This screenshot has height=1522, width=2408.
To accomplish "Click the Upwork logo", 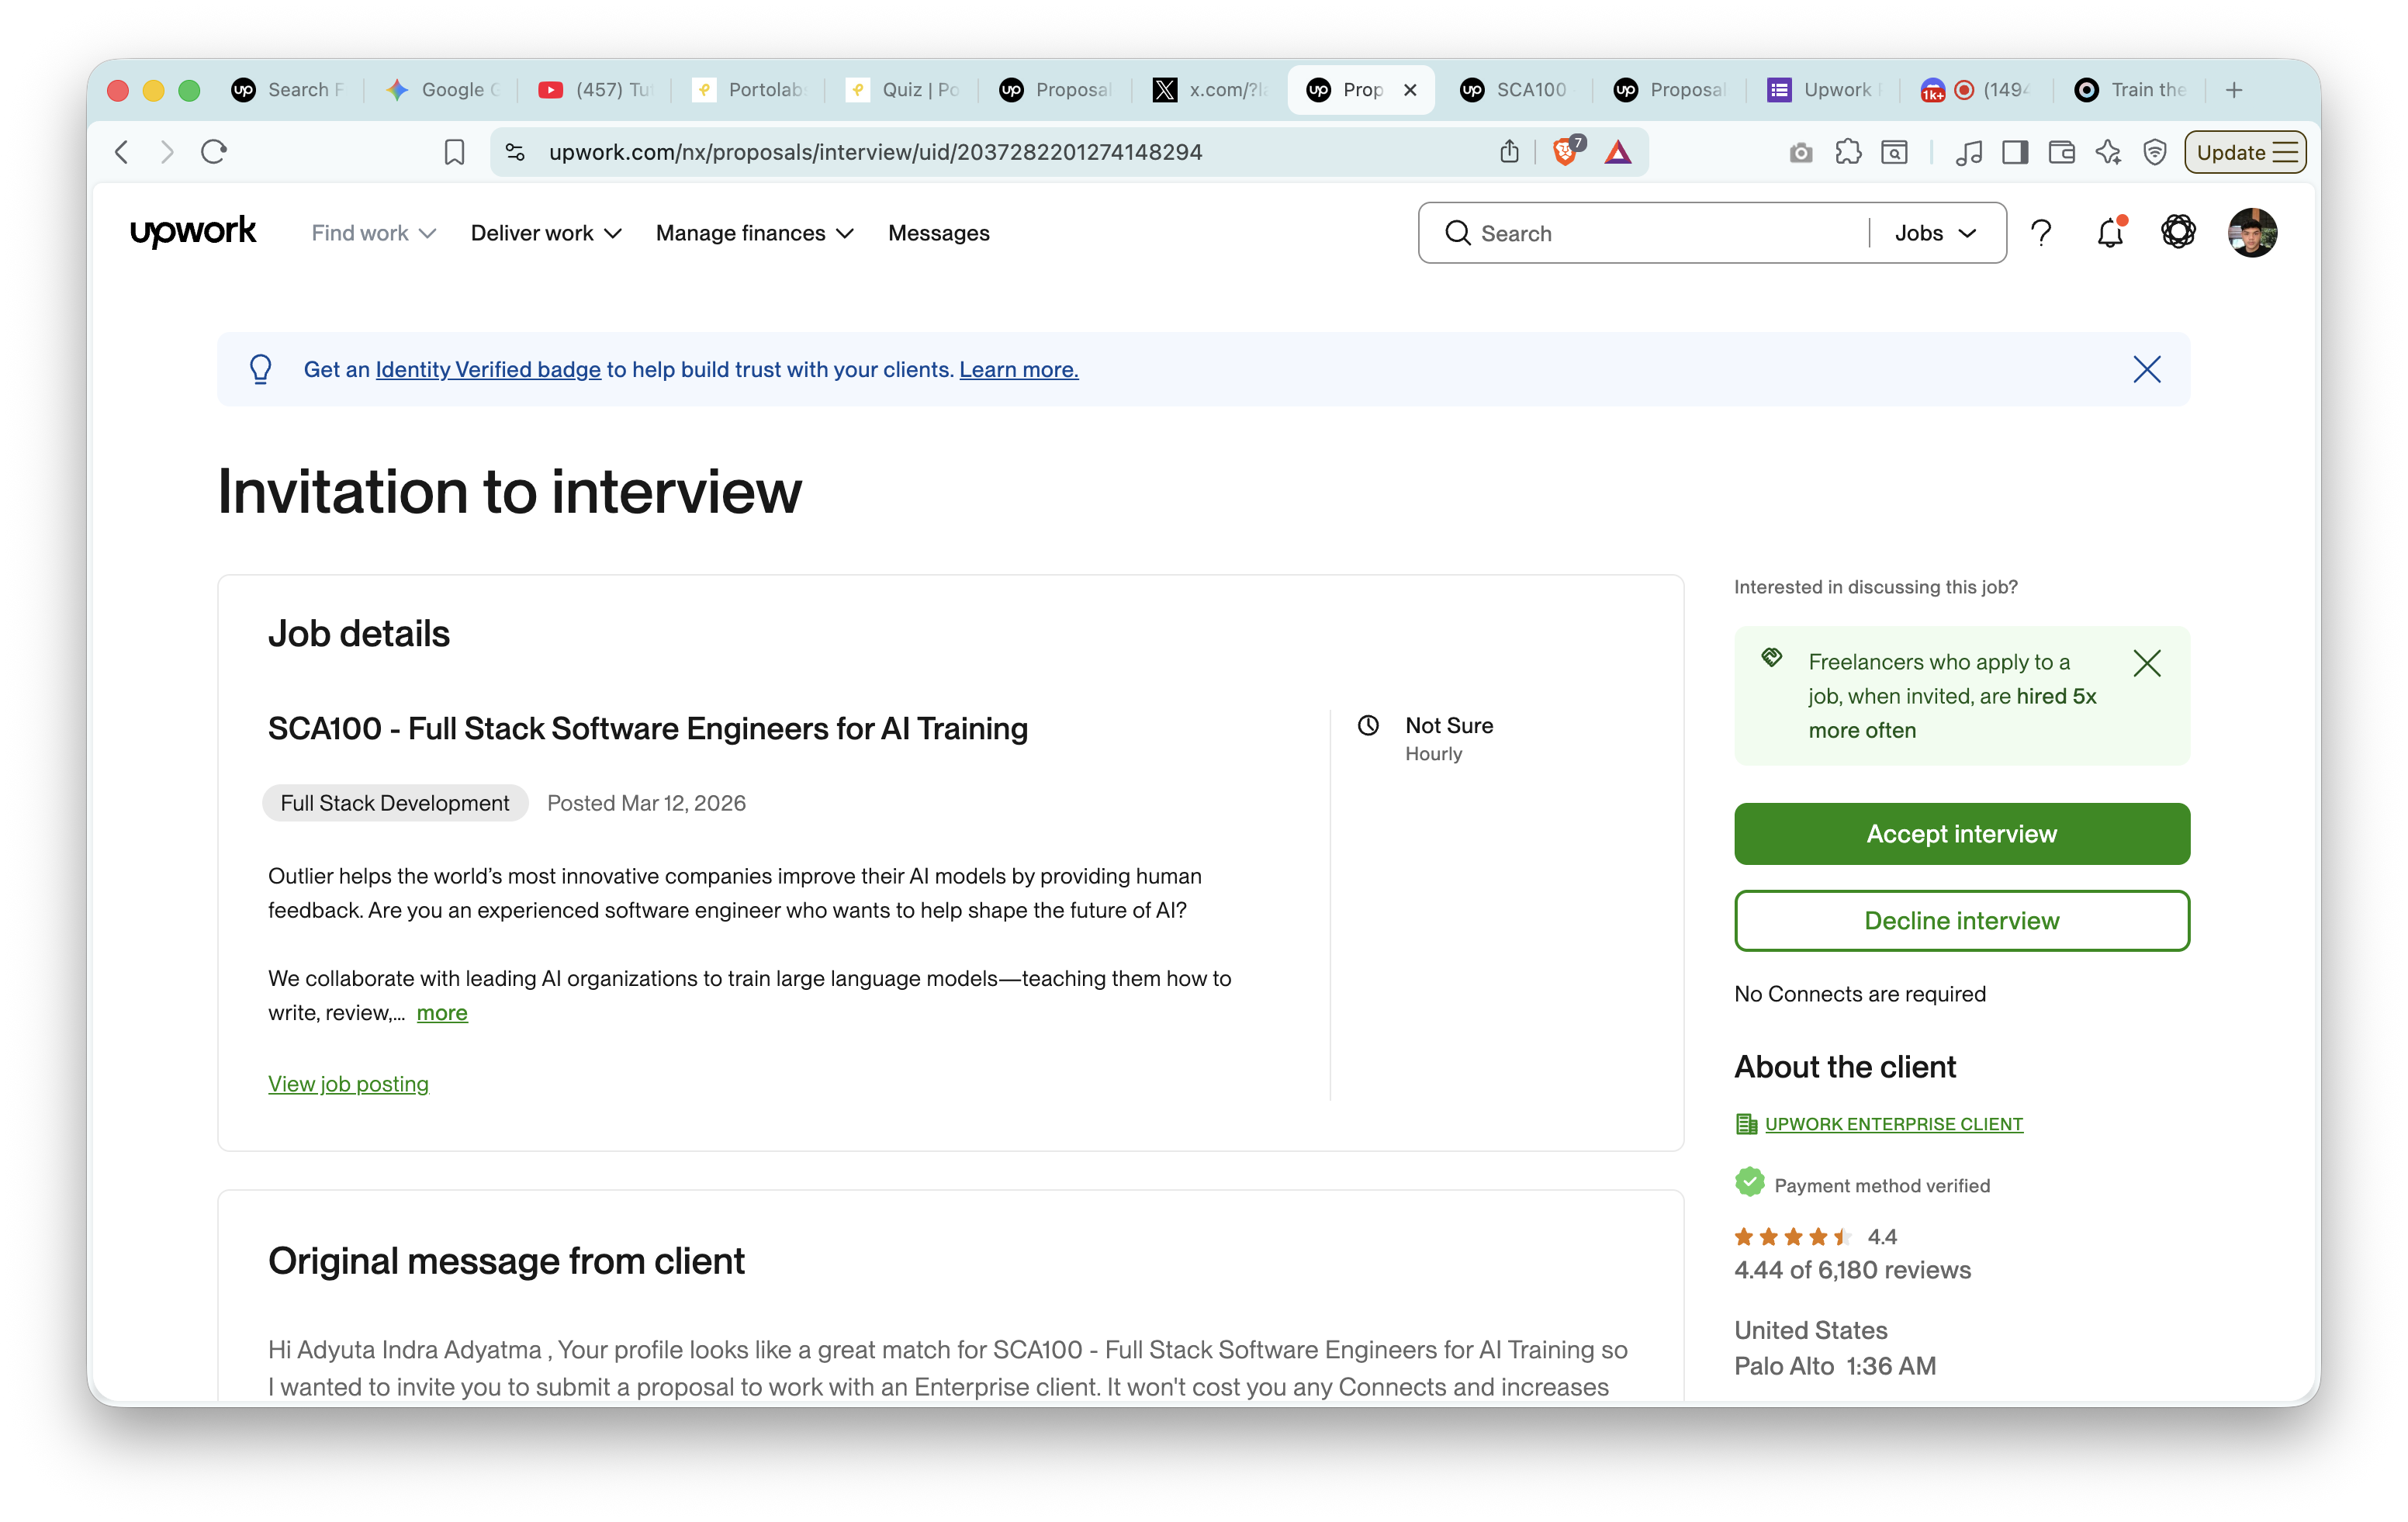I will [x=193, y=232].
